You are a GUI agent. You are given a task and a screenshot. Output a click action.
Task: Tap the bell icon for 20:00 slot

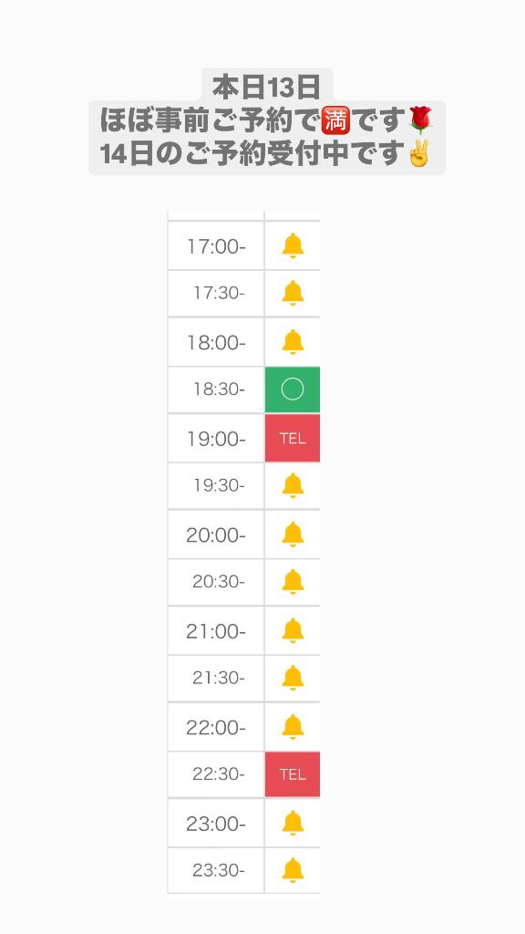pos(293,534)
